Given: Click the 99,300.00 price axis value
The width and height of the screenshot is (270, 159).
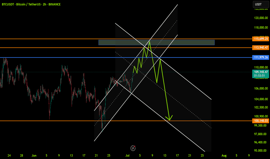Looking at the screenshot, I should 260,125.
